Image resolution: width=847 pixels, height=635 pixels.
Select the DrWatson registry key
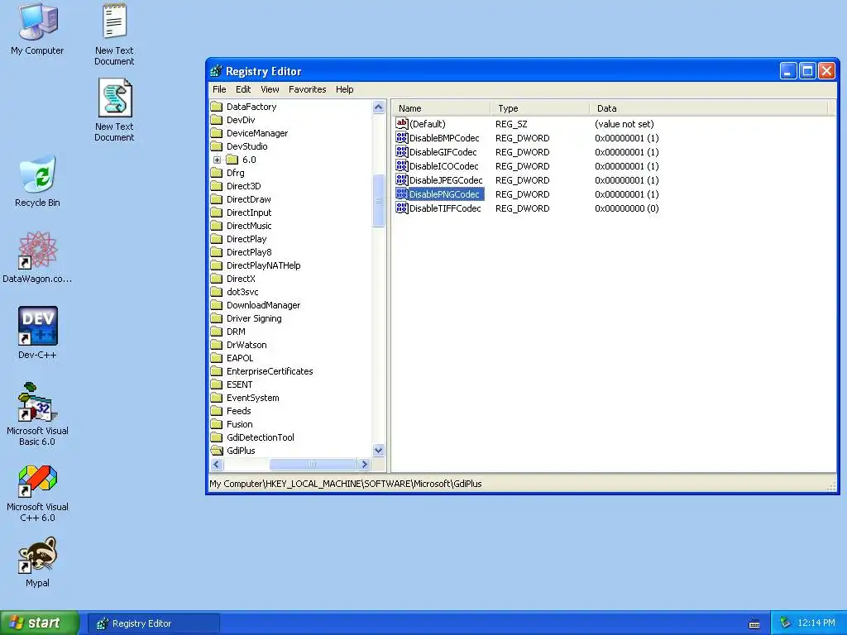click(x=246, y=345)
